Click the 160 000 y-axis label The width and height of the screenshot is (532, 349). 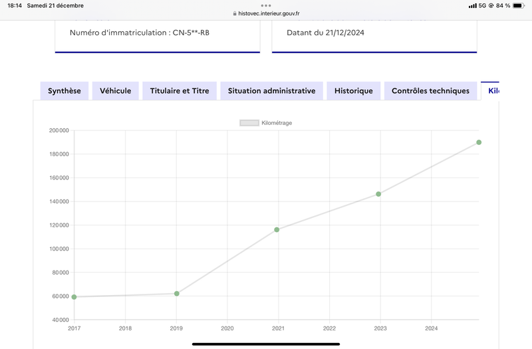[59, 177]
